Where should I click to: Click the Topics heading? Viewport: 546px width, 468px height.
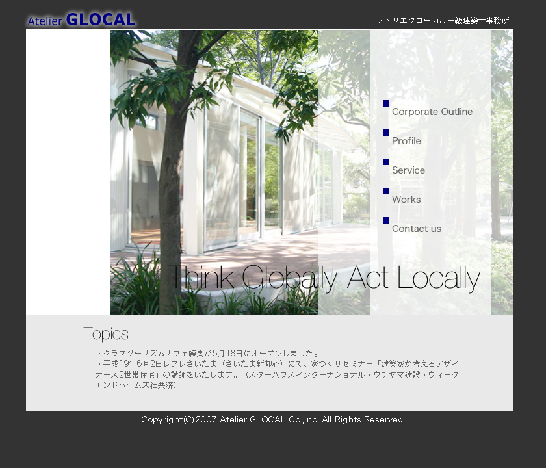point(106,334)
